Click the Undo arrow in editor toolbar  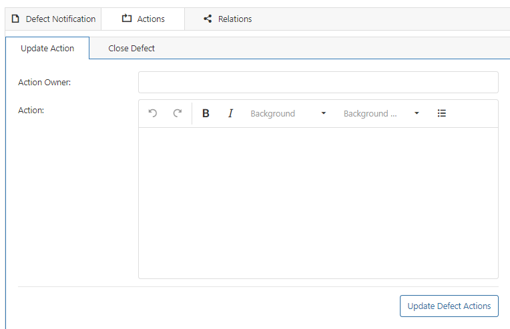pyautogui.click(x=153, y=113)
